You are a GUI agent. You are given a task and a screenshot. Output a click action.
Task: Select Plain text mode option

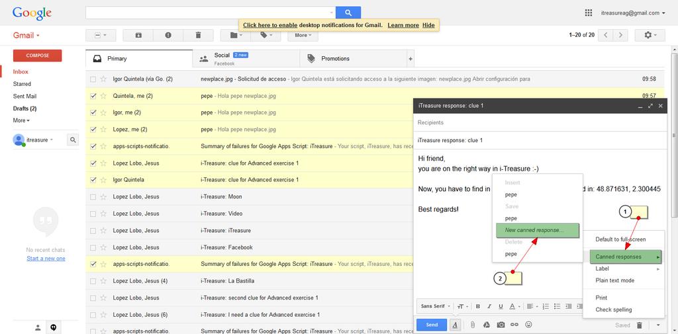pyautogui.click(x=615, y=280)
